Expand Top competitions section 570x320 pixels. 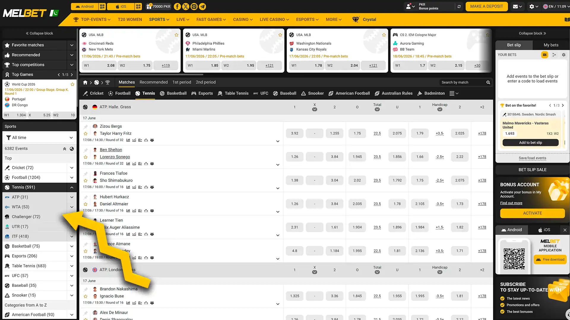pos(72,65)
